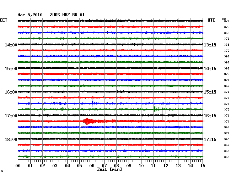The image size is (231, 175).
Task: Select minute 03 on the time axis
Action: coord(55,165)
